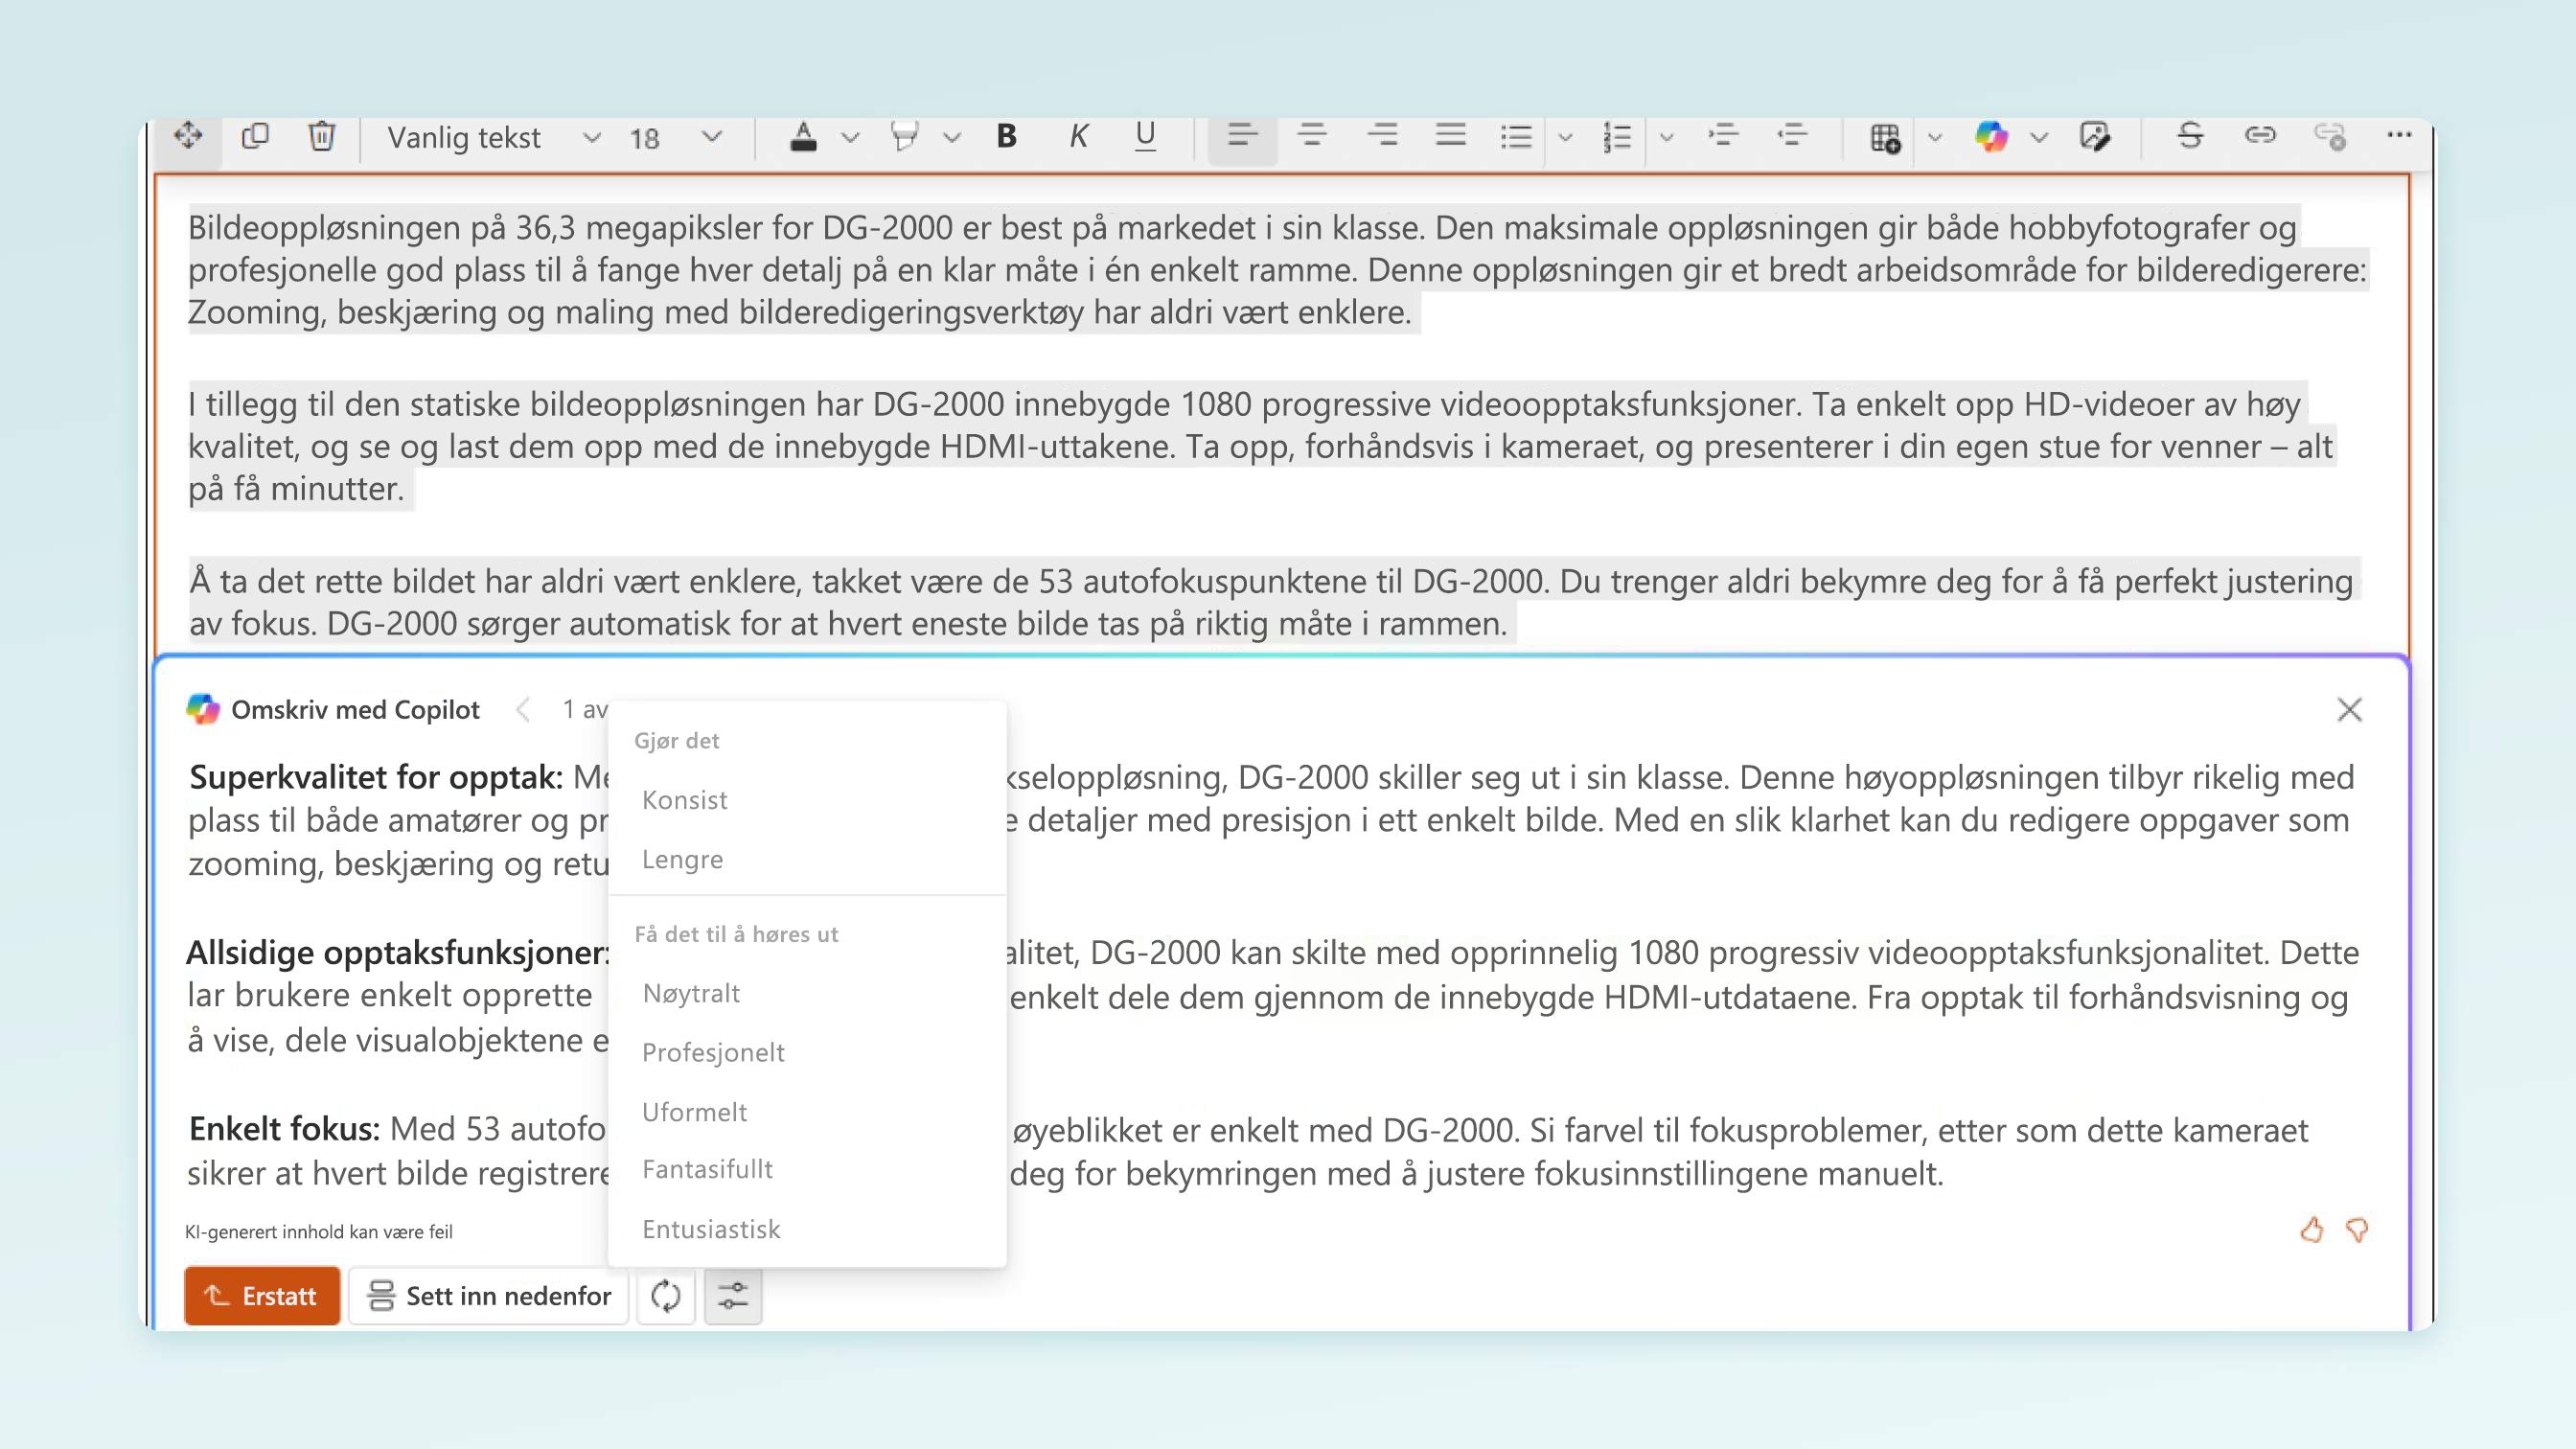Click the adjust tone settings icon
This screenshot has height=1449, width=2576.
[x=733, y=1296]
